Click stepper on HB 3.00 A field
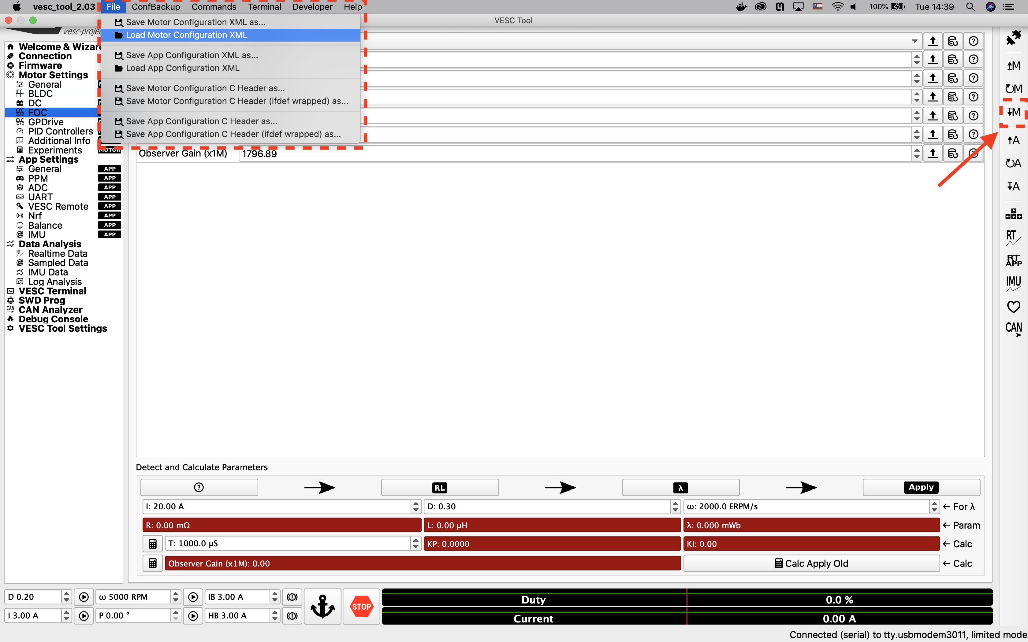The image size is (1028, 642). pyautogui.click(x=275, y=616)
